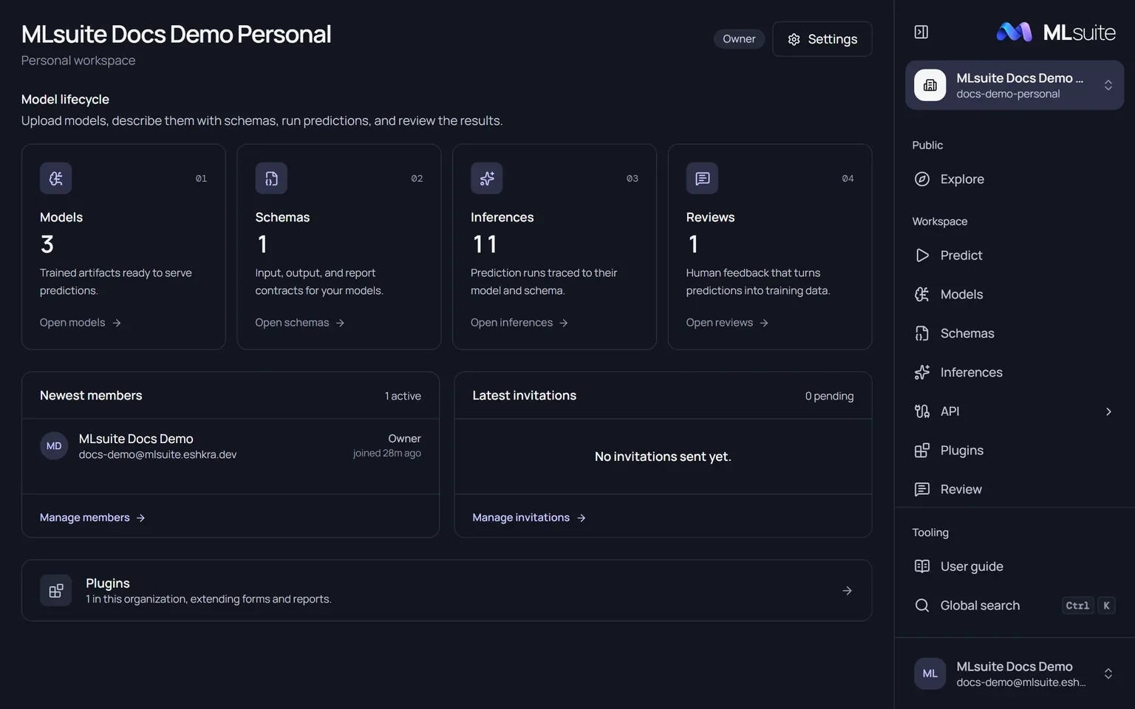Click the Manage invitations link
The width and height of the screenshot is (1135, 709).
coord(529,518)
